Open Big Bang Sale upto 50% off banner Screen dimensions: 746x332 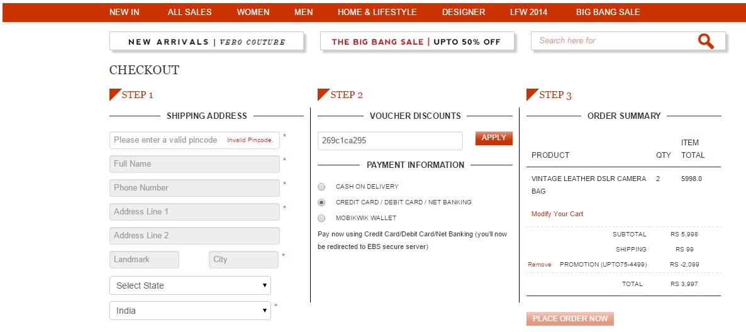(416, 42)
